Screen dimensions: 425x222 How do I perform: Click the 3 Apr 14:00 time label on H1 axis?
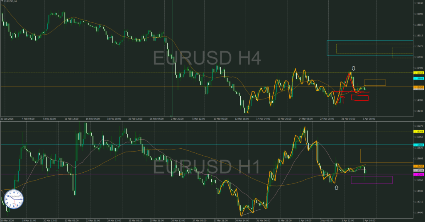[369, 220]
